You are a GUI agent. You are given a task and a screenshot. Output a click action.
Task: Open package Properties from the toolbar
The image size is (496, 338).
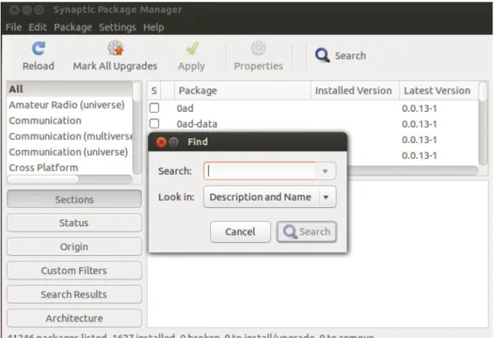(258, 56)
